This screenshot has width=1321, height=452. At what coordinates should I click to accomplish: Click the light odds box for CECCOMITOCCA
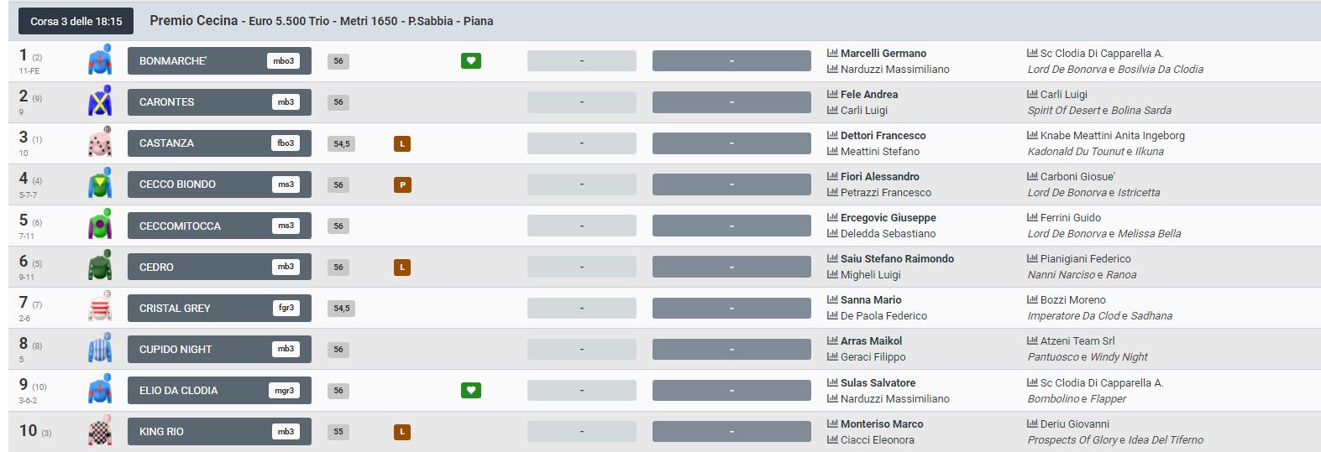[581, 226]
